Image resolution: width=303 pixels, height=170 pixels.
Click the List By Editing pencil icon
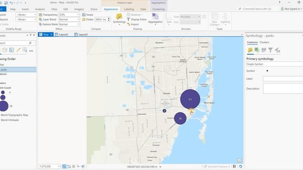coord(18,50)
